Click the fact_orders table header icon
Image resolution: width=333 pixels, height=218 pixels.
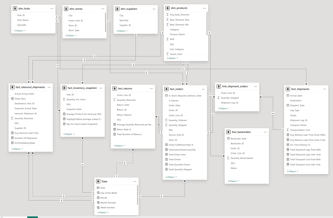166,89
